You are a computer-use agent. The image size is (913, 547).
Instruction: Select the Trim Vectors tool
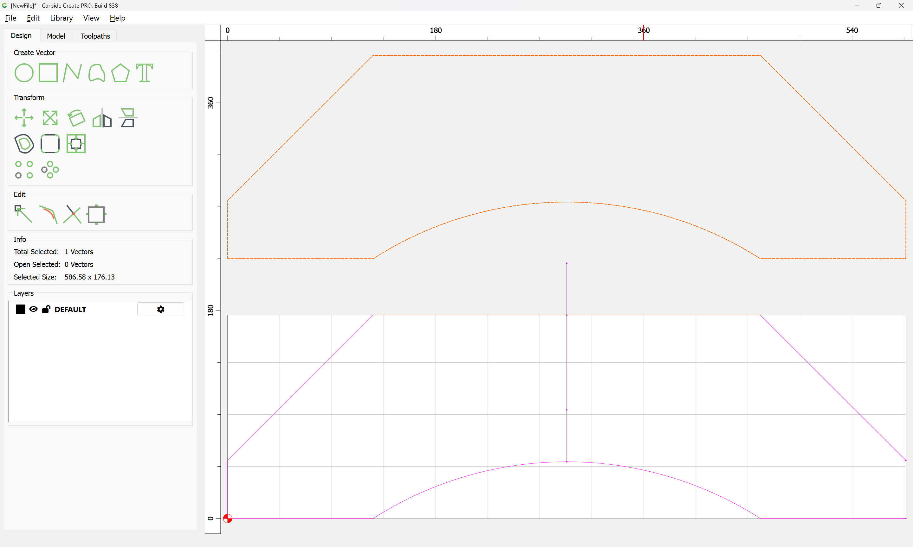pos(72,214)
